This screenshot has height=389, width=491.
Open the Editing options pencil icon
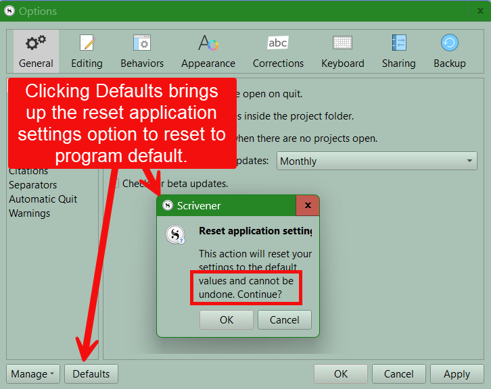(87, 44)
